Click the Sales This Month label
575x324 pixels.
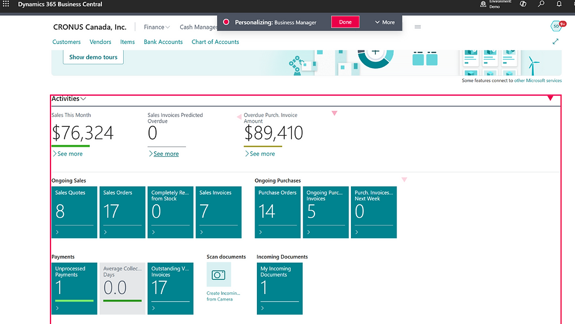coord(71,115)
